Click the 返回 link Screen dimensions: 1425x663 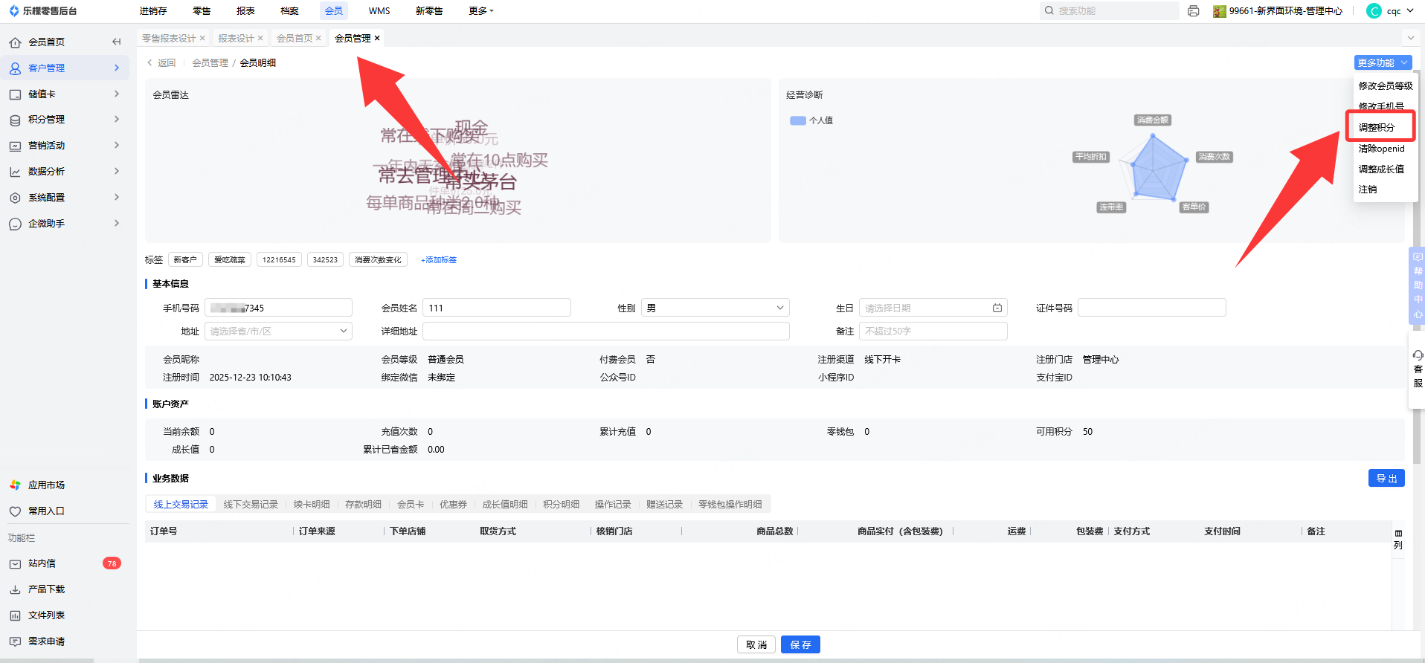[161, 63]
